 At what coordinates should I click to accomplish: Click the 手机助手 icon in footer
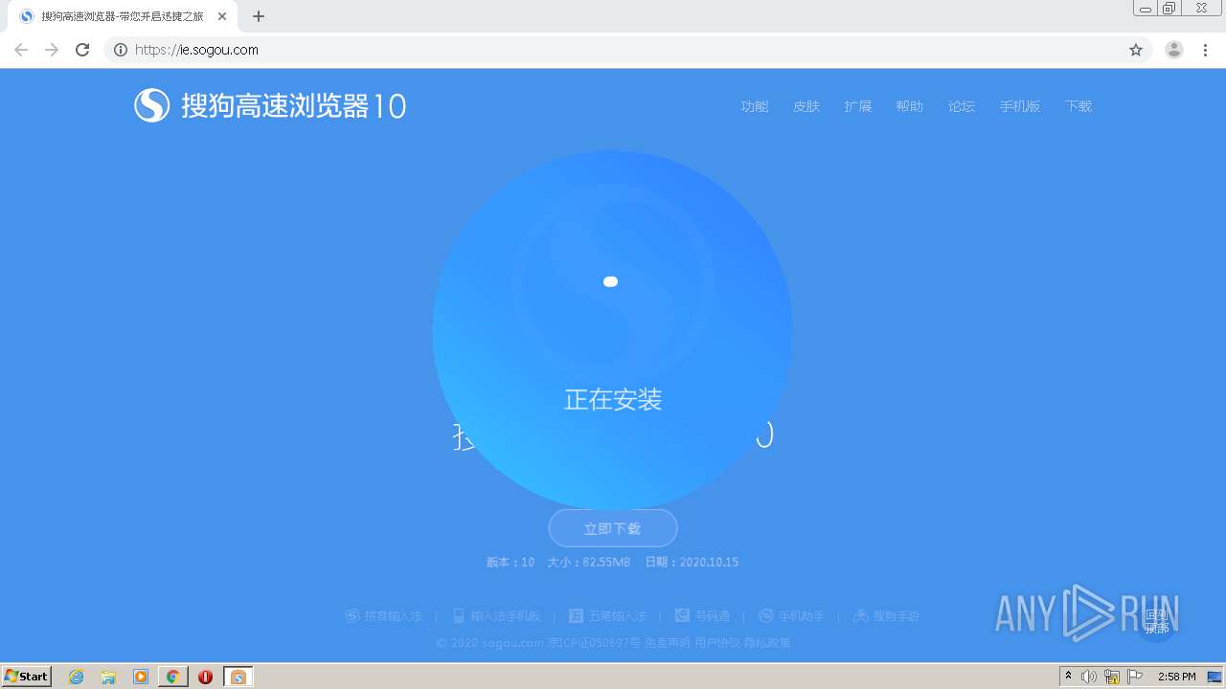(766, 616)
